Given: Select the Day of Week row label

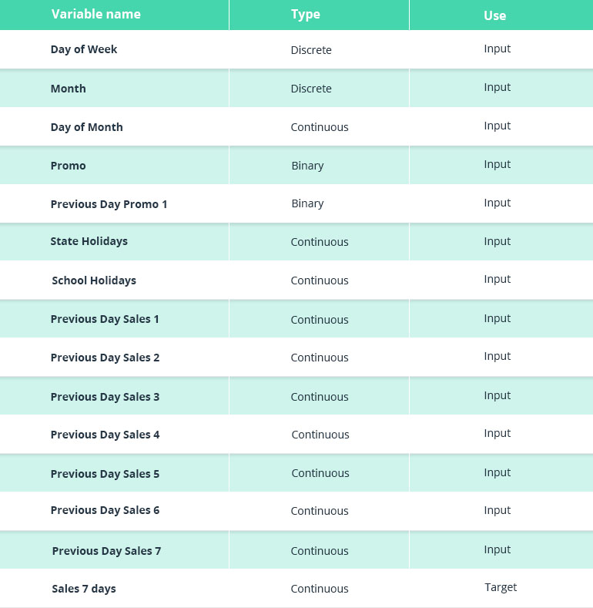Looking at the screenshot, I should (x=84, y=49).
